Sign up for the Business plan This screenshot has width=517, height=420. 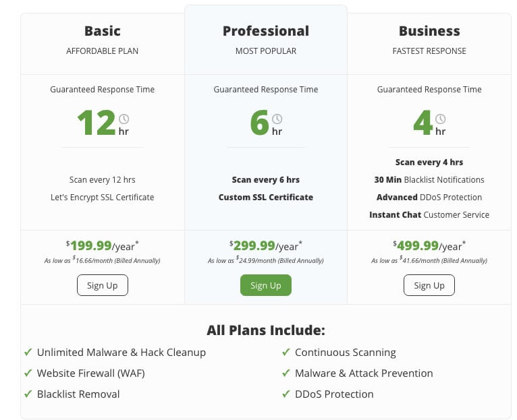pos(429,285)
